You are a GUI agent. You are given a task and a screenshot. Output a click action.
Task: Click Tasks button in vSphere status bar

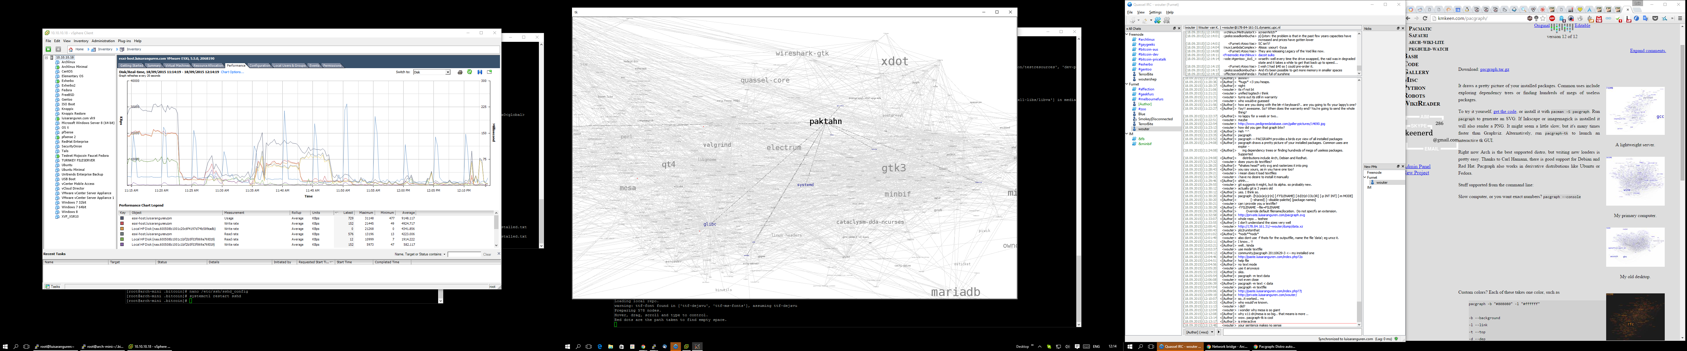coord(53,286)
